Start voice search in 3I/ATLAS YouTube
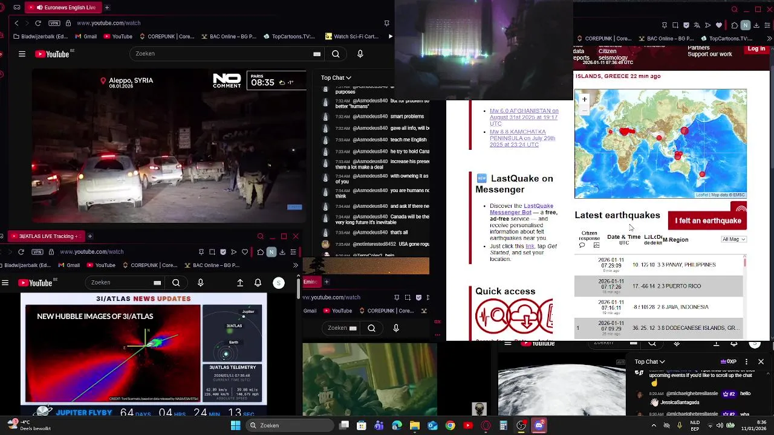This screenshot has height=435, width=774. [x=201, y=283]
